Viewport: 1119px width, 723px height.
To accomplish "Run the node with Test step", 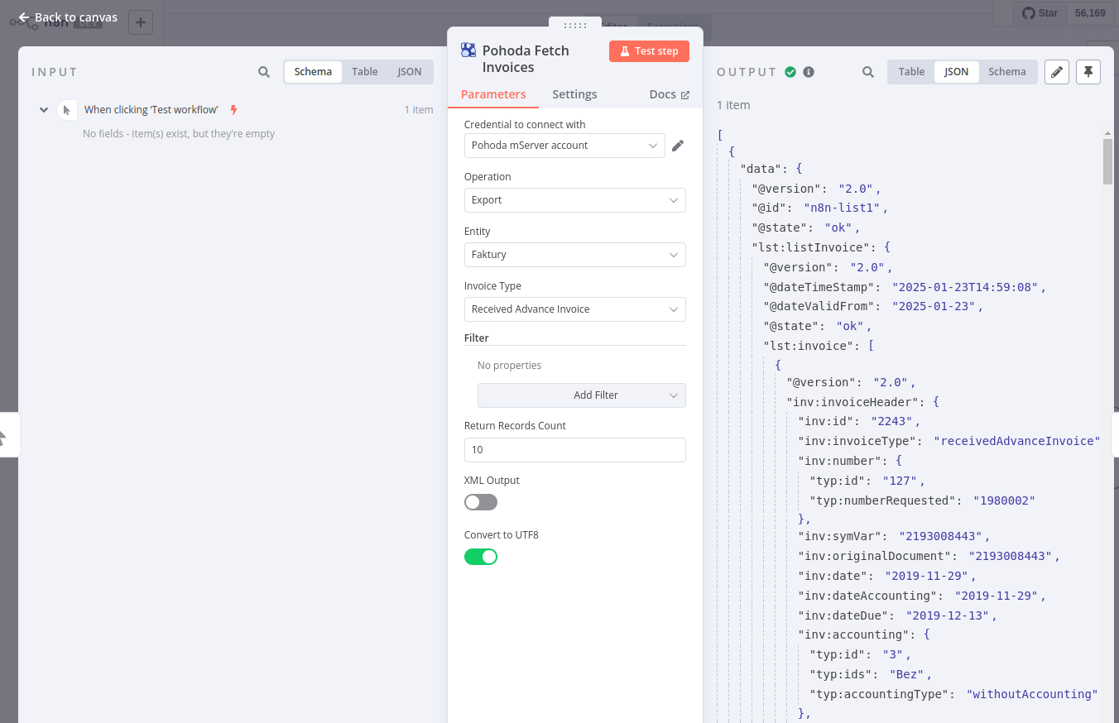I will 649,51.
